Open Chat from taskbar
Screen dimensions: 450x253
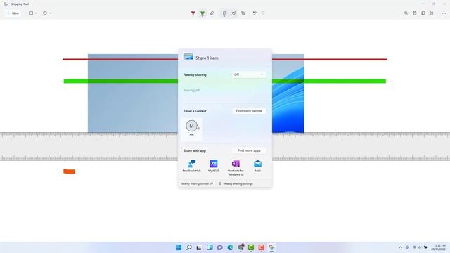[x=220, y=247]
